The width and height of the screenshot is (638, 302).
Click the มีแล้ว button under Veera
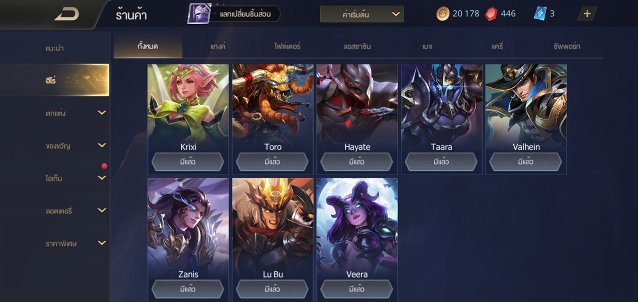coord(357,289)
